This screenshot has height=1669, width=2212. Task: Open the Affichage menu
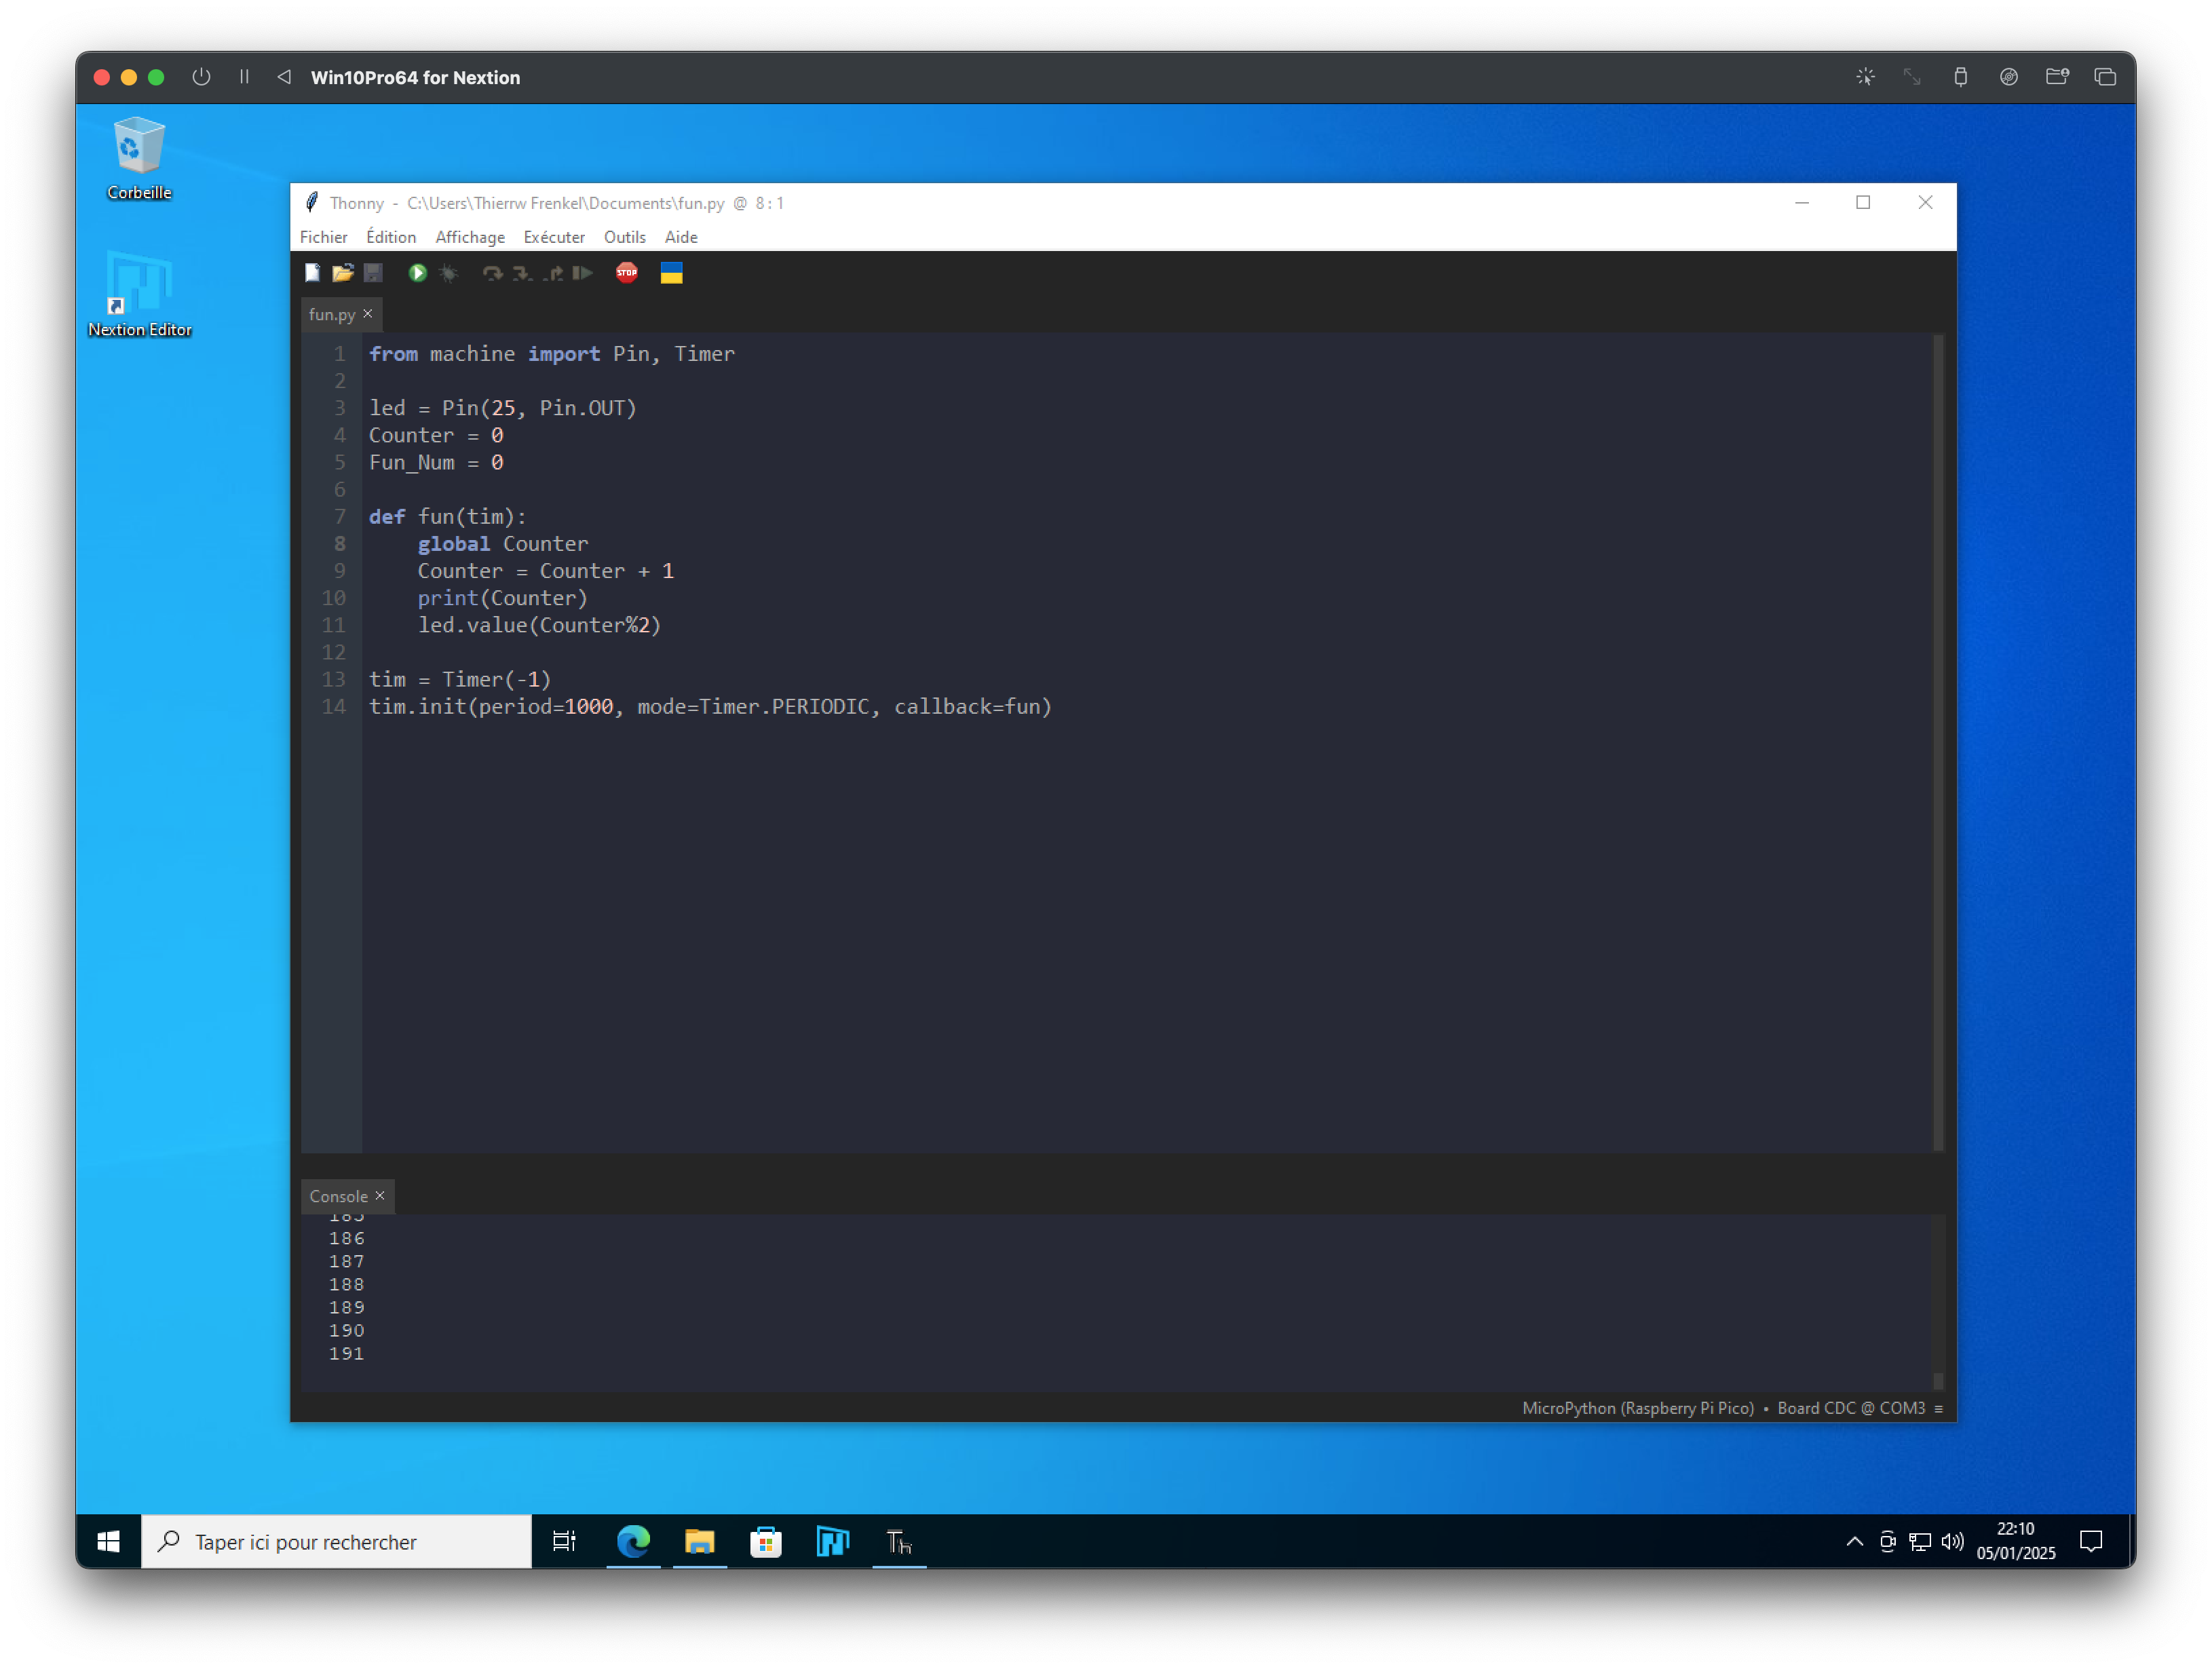point(469,237)
